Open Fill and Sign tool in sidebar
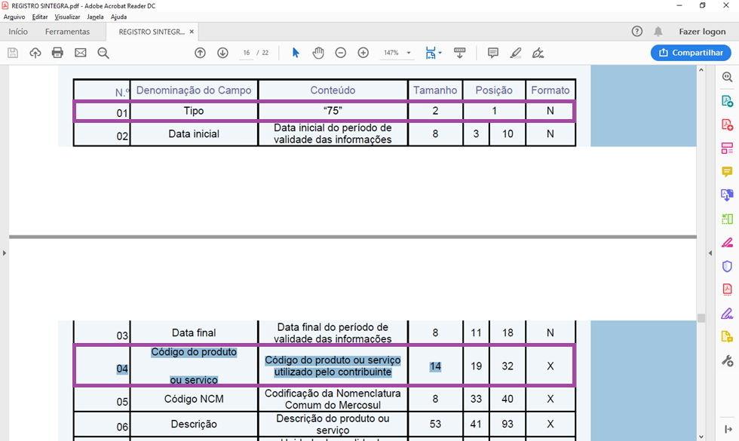The width and height of the screenshot is (739, 441). click(x=727, y=314)
